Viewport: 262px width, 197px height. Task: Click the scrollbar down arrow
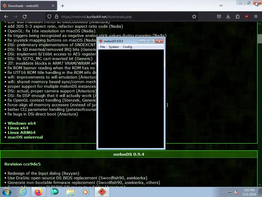point(260,185)
